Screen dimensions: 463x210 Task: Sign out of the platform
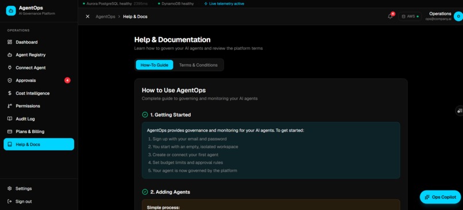39,201
